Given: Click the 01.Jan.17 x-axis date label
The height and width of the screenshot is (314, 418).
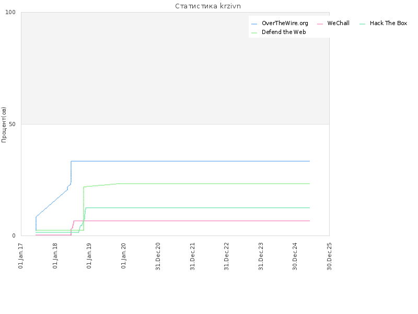Looking at the screenshot, I should [21, 255].
